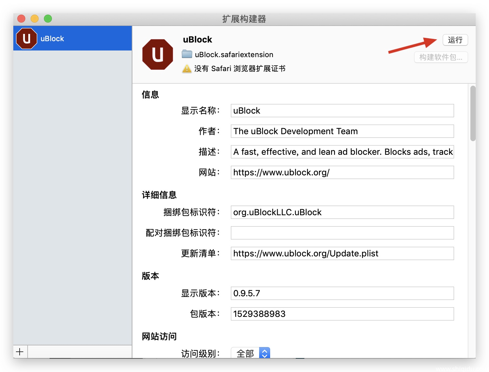Click the 包版本 field 1529388983
This screenshot has width=489, height=372.
tap(342, 314)
